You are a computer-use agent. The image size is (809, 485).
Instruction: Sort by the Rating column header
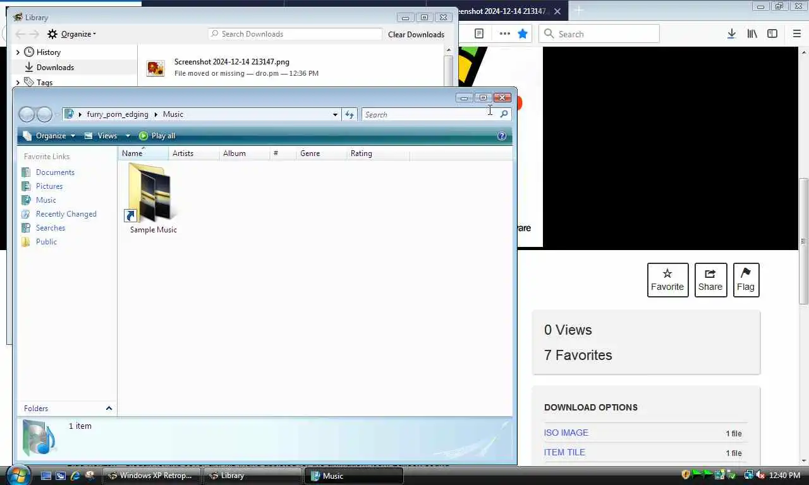(378, 153)
